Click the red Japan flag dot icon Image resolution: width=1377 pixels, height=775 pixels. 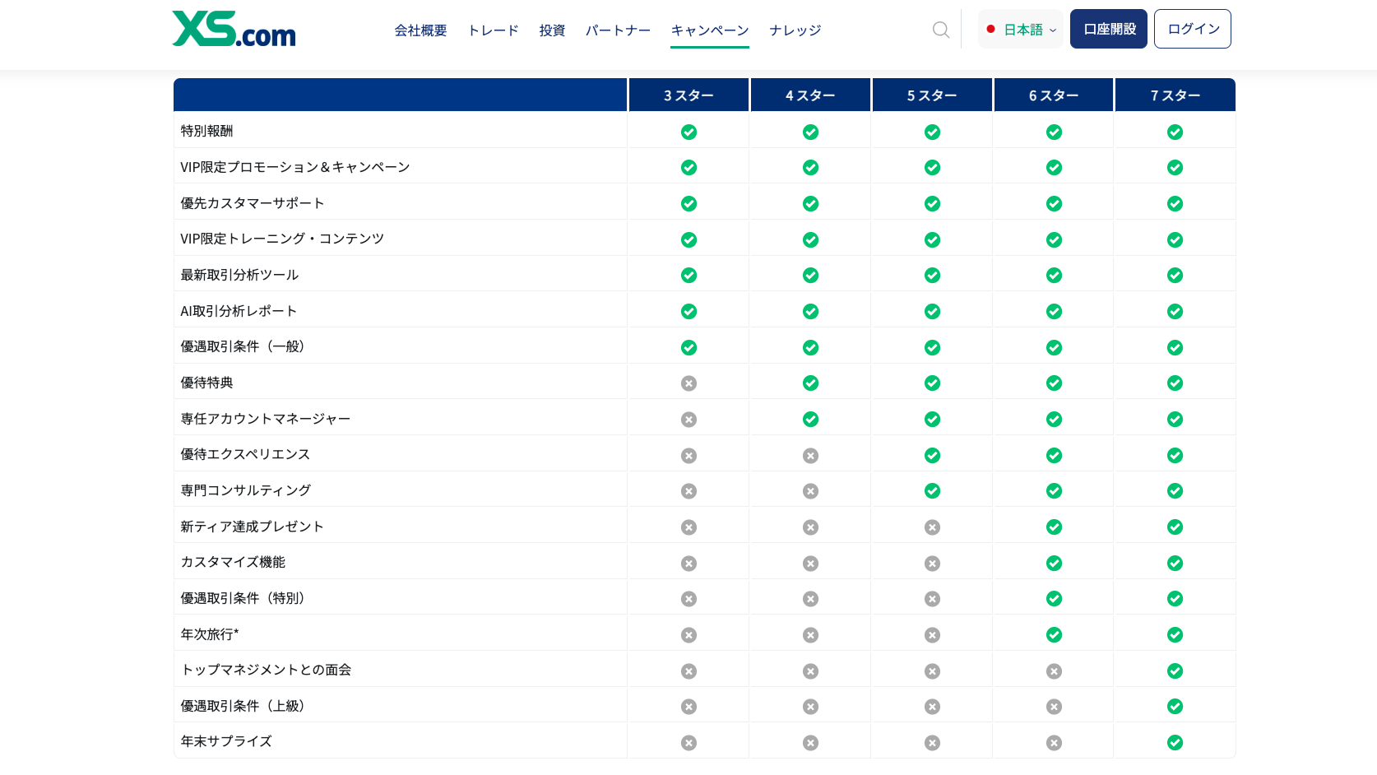tap(991, 30)
